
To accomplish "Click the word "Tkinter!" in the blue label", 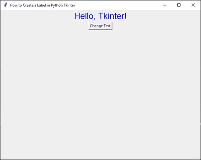I will click(112, 16).
